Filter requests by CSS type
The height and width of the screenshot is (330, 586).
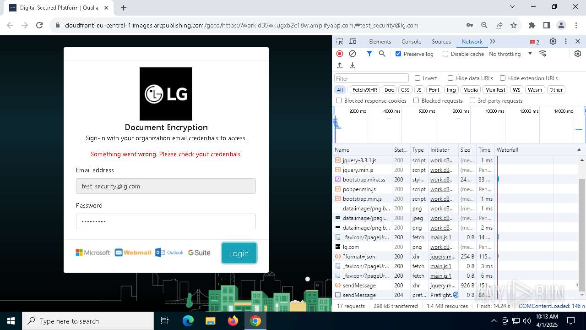click(405, 90)
